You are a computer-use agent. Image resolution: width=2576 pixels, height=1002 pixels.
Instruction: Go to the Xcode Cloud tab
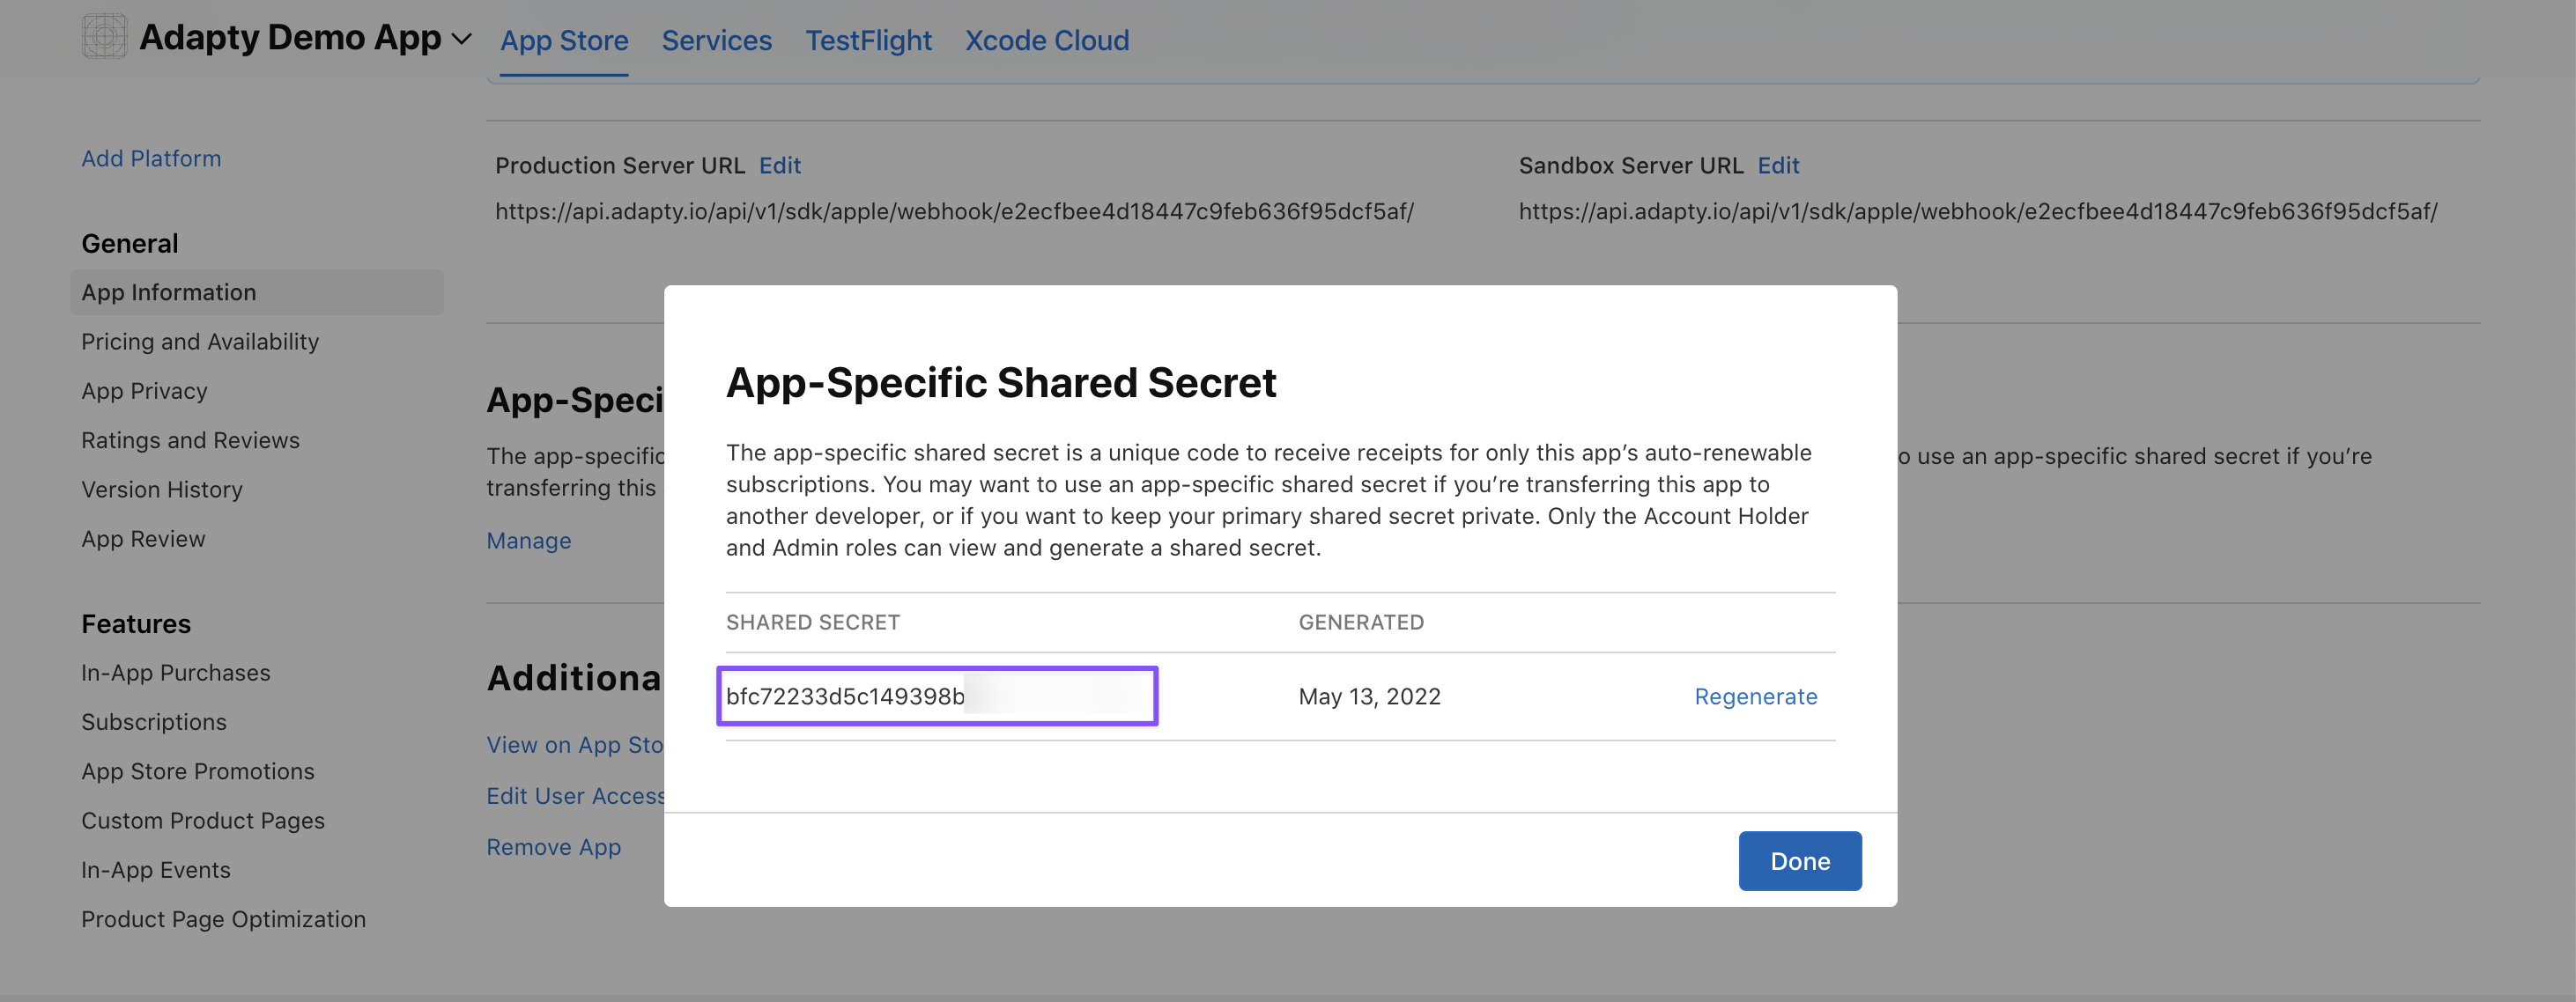pos(1046,40)
